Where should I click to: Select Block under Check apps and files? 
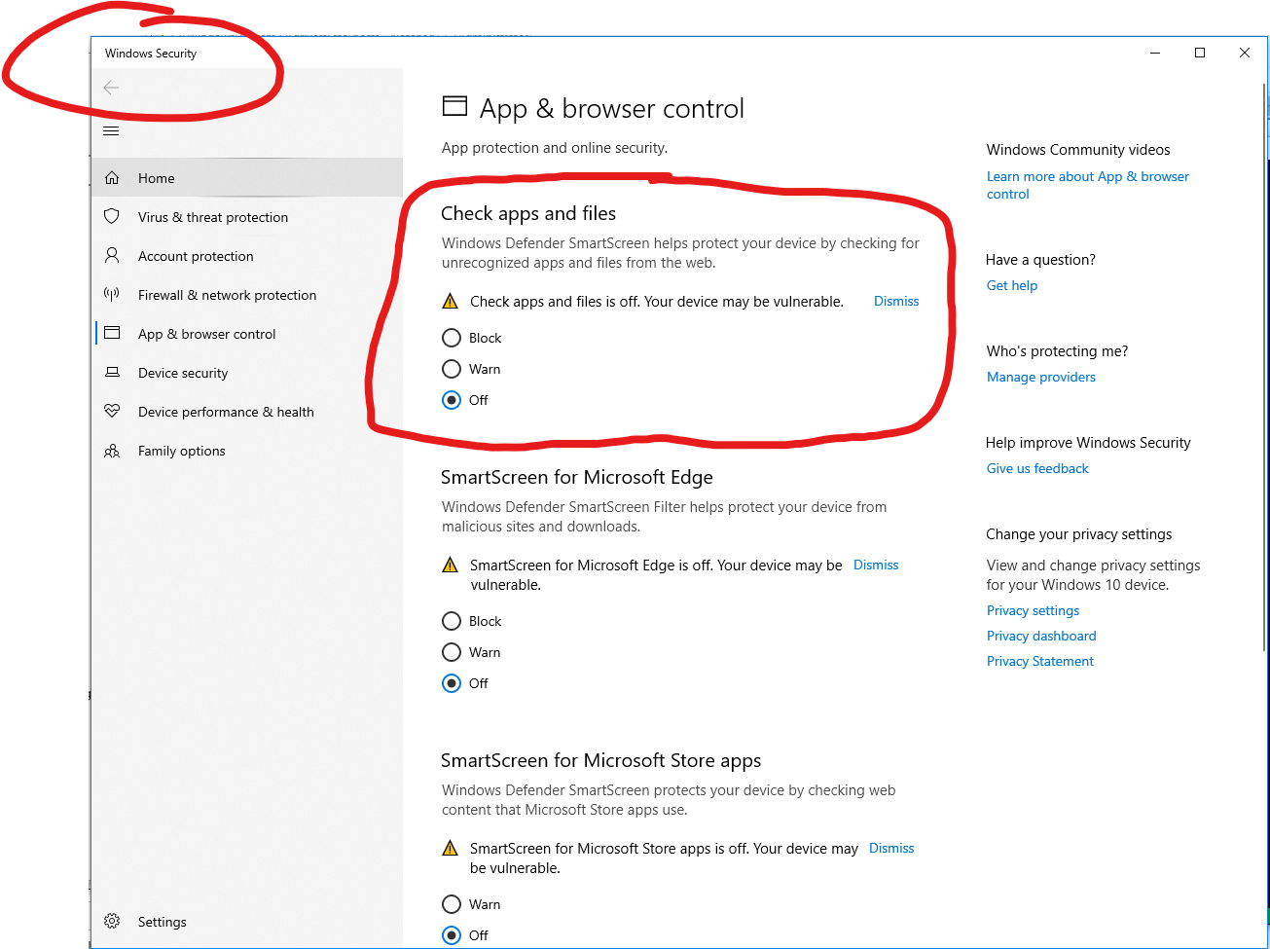(452, 338)
